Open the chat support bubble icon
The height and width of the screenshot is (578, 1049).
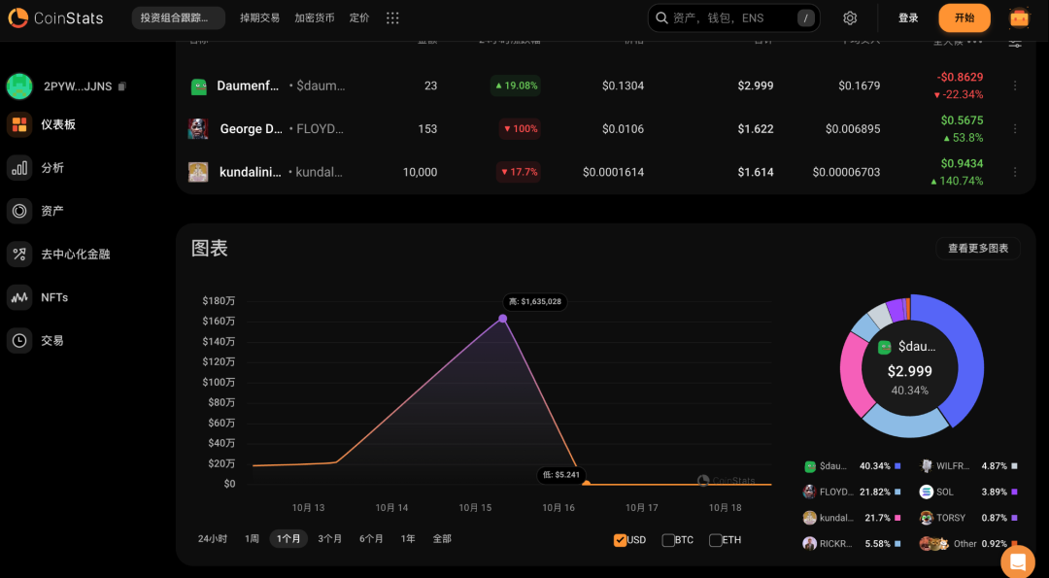coord(1017,562)
